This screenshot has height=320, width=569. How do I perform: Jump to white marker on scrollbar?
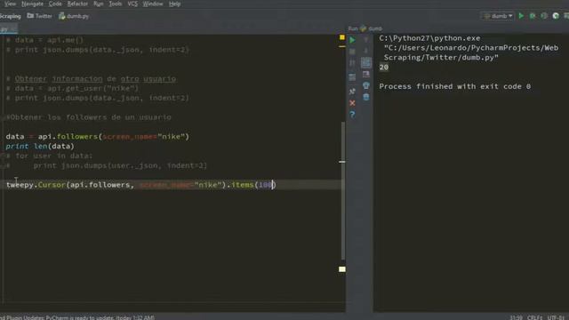[341, 162]
